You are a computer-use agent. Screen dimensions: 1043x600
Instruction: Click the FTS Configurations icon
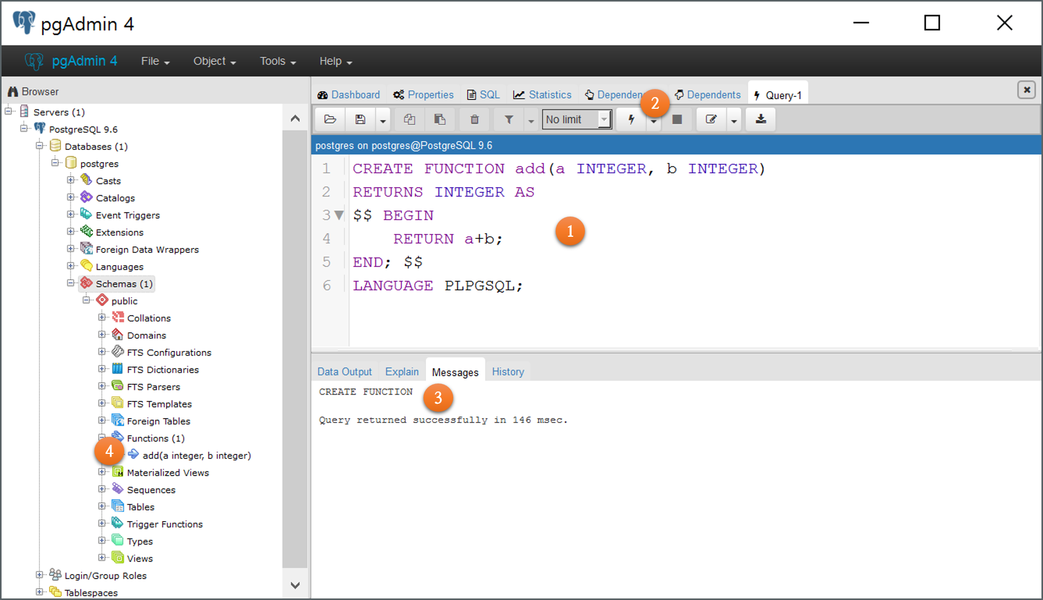coord(118,351)
